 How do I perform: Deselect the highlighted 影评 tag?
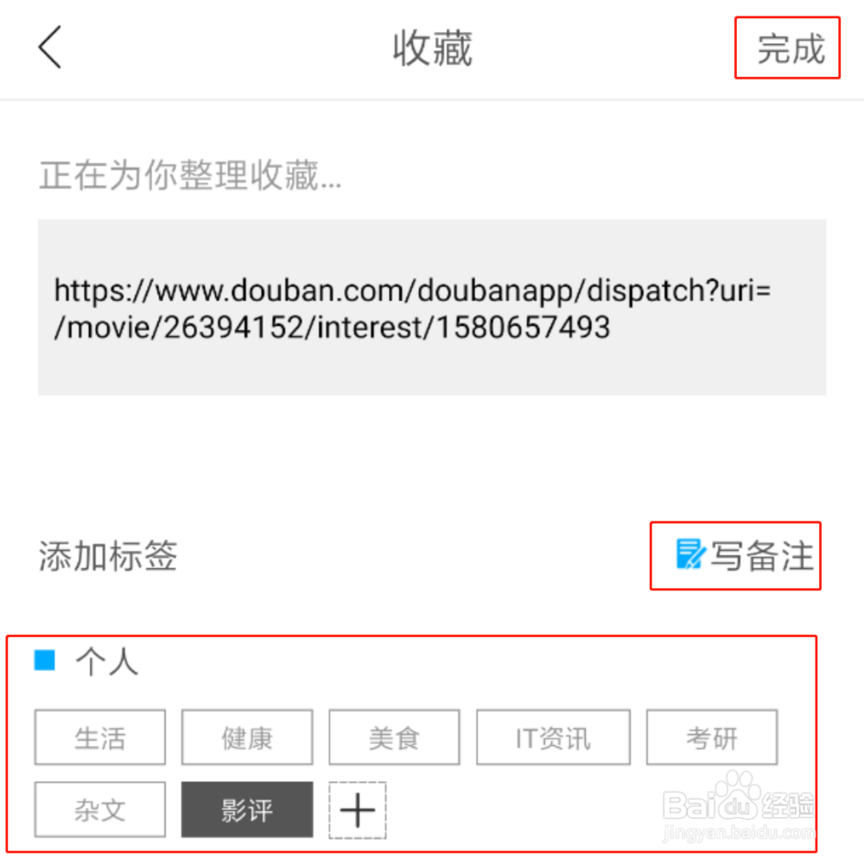point(247,810)
